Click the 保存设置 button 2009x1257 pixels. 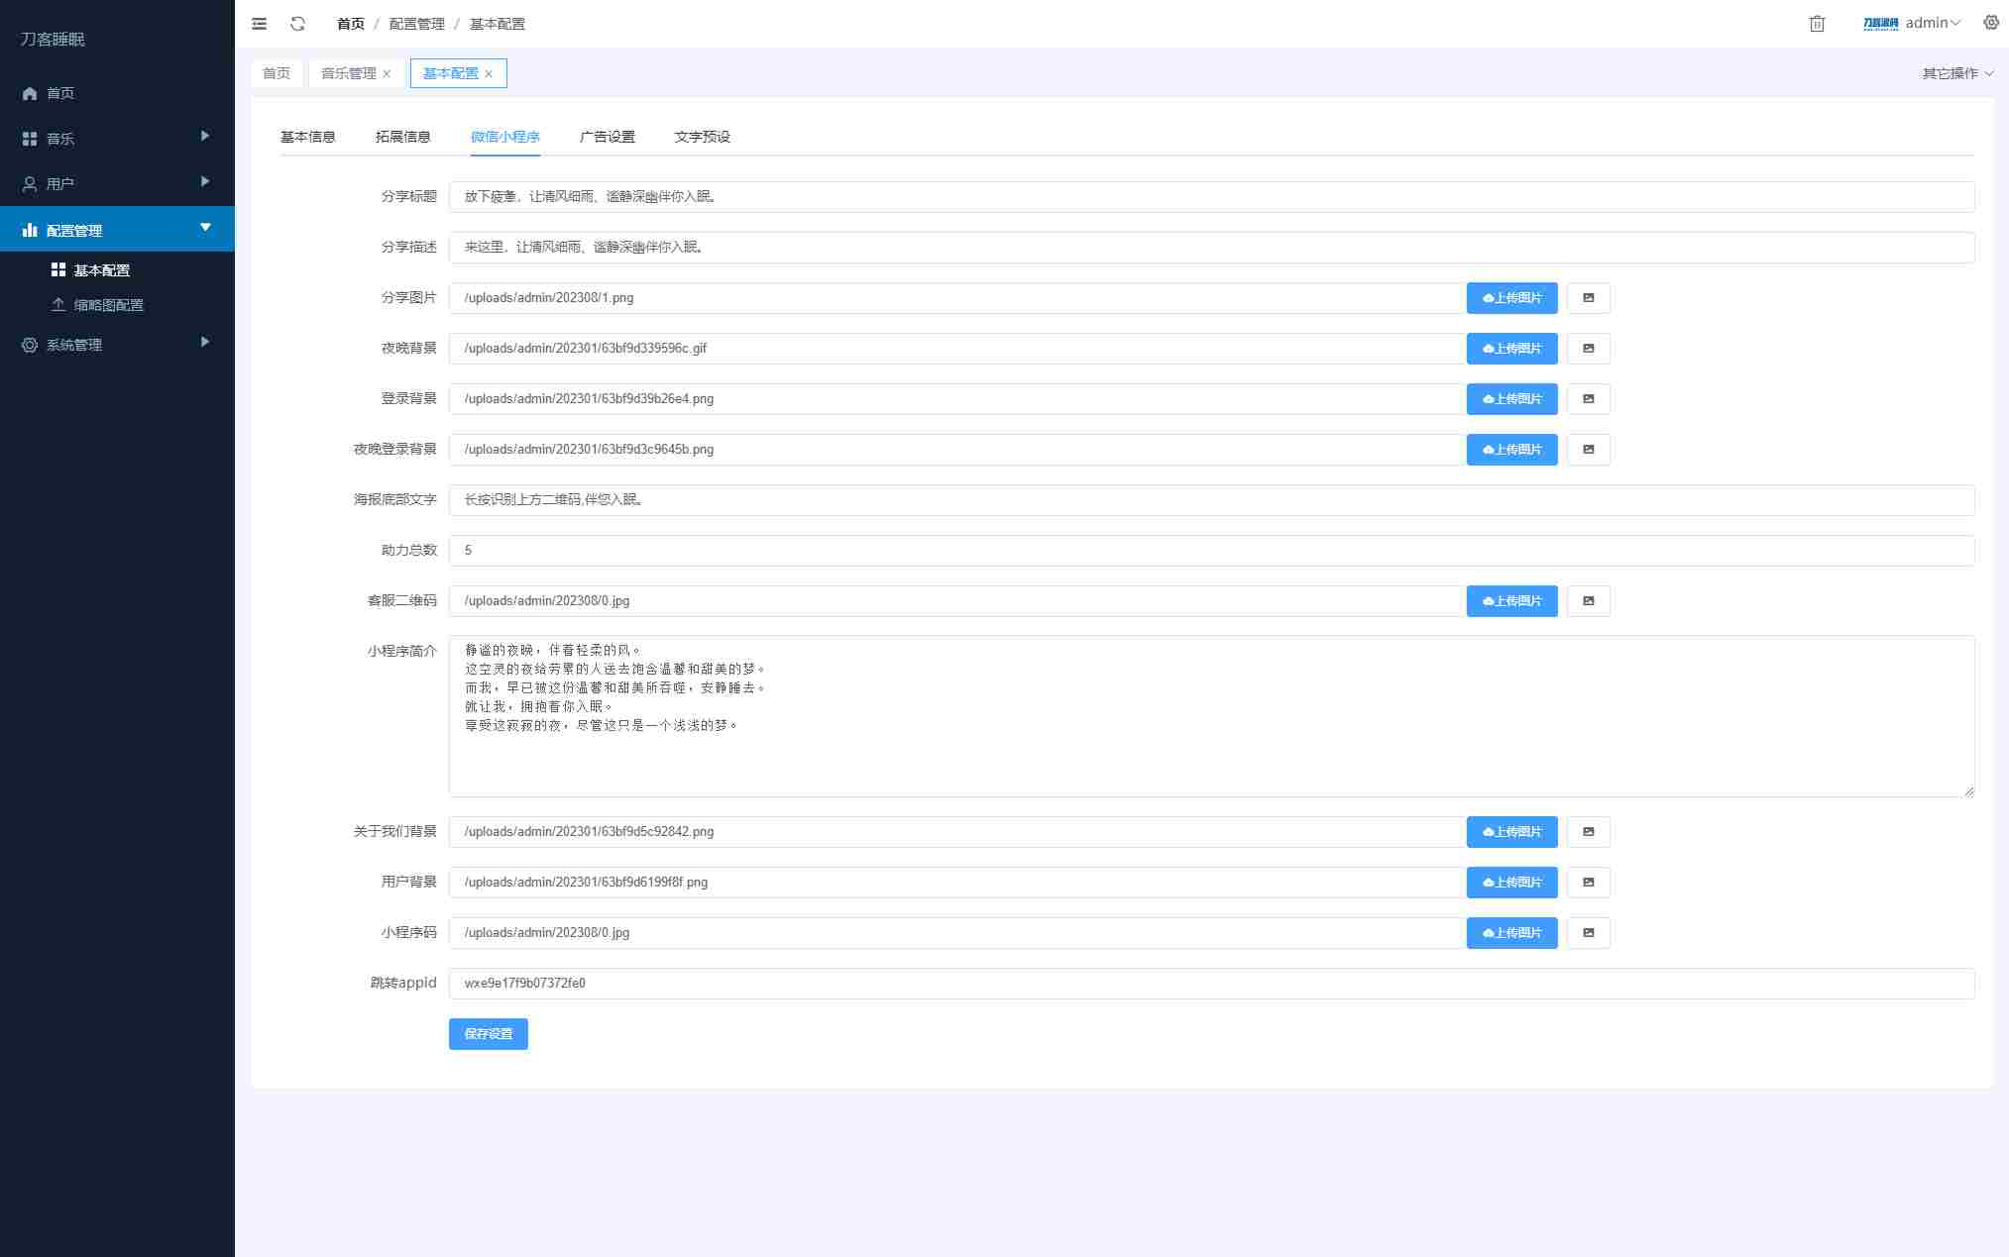pyautogui.click(x=488, y=1033)
